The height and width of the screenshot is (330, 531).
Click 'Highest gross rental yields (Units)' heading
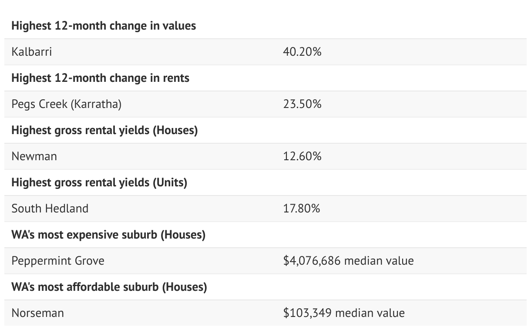[x=99, y=182]
